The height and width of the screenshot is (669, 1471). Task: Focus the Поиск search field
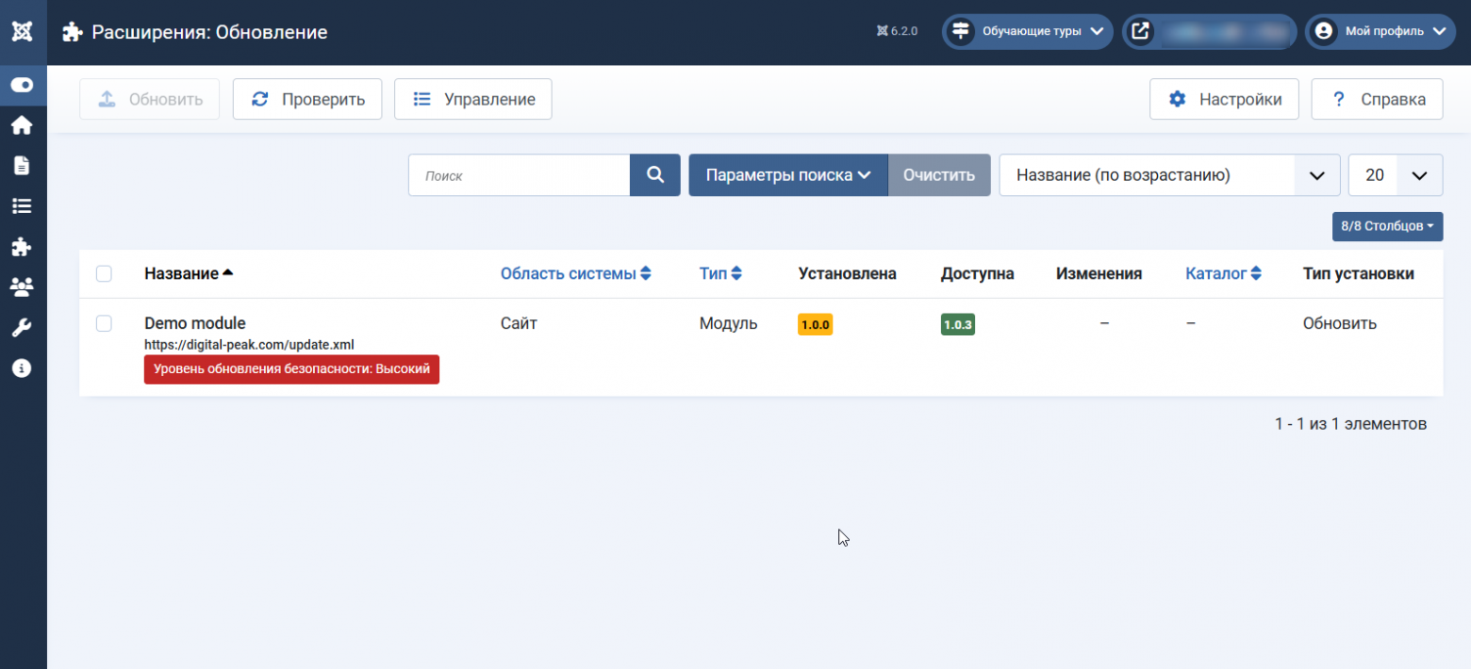519,175
